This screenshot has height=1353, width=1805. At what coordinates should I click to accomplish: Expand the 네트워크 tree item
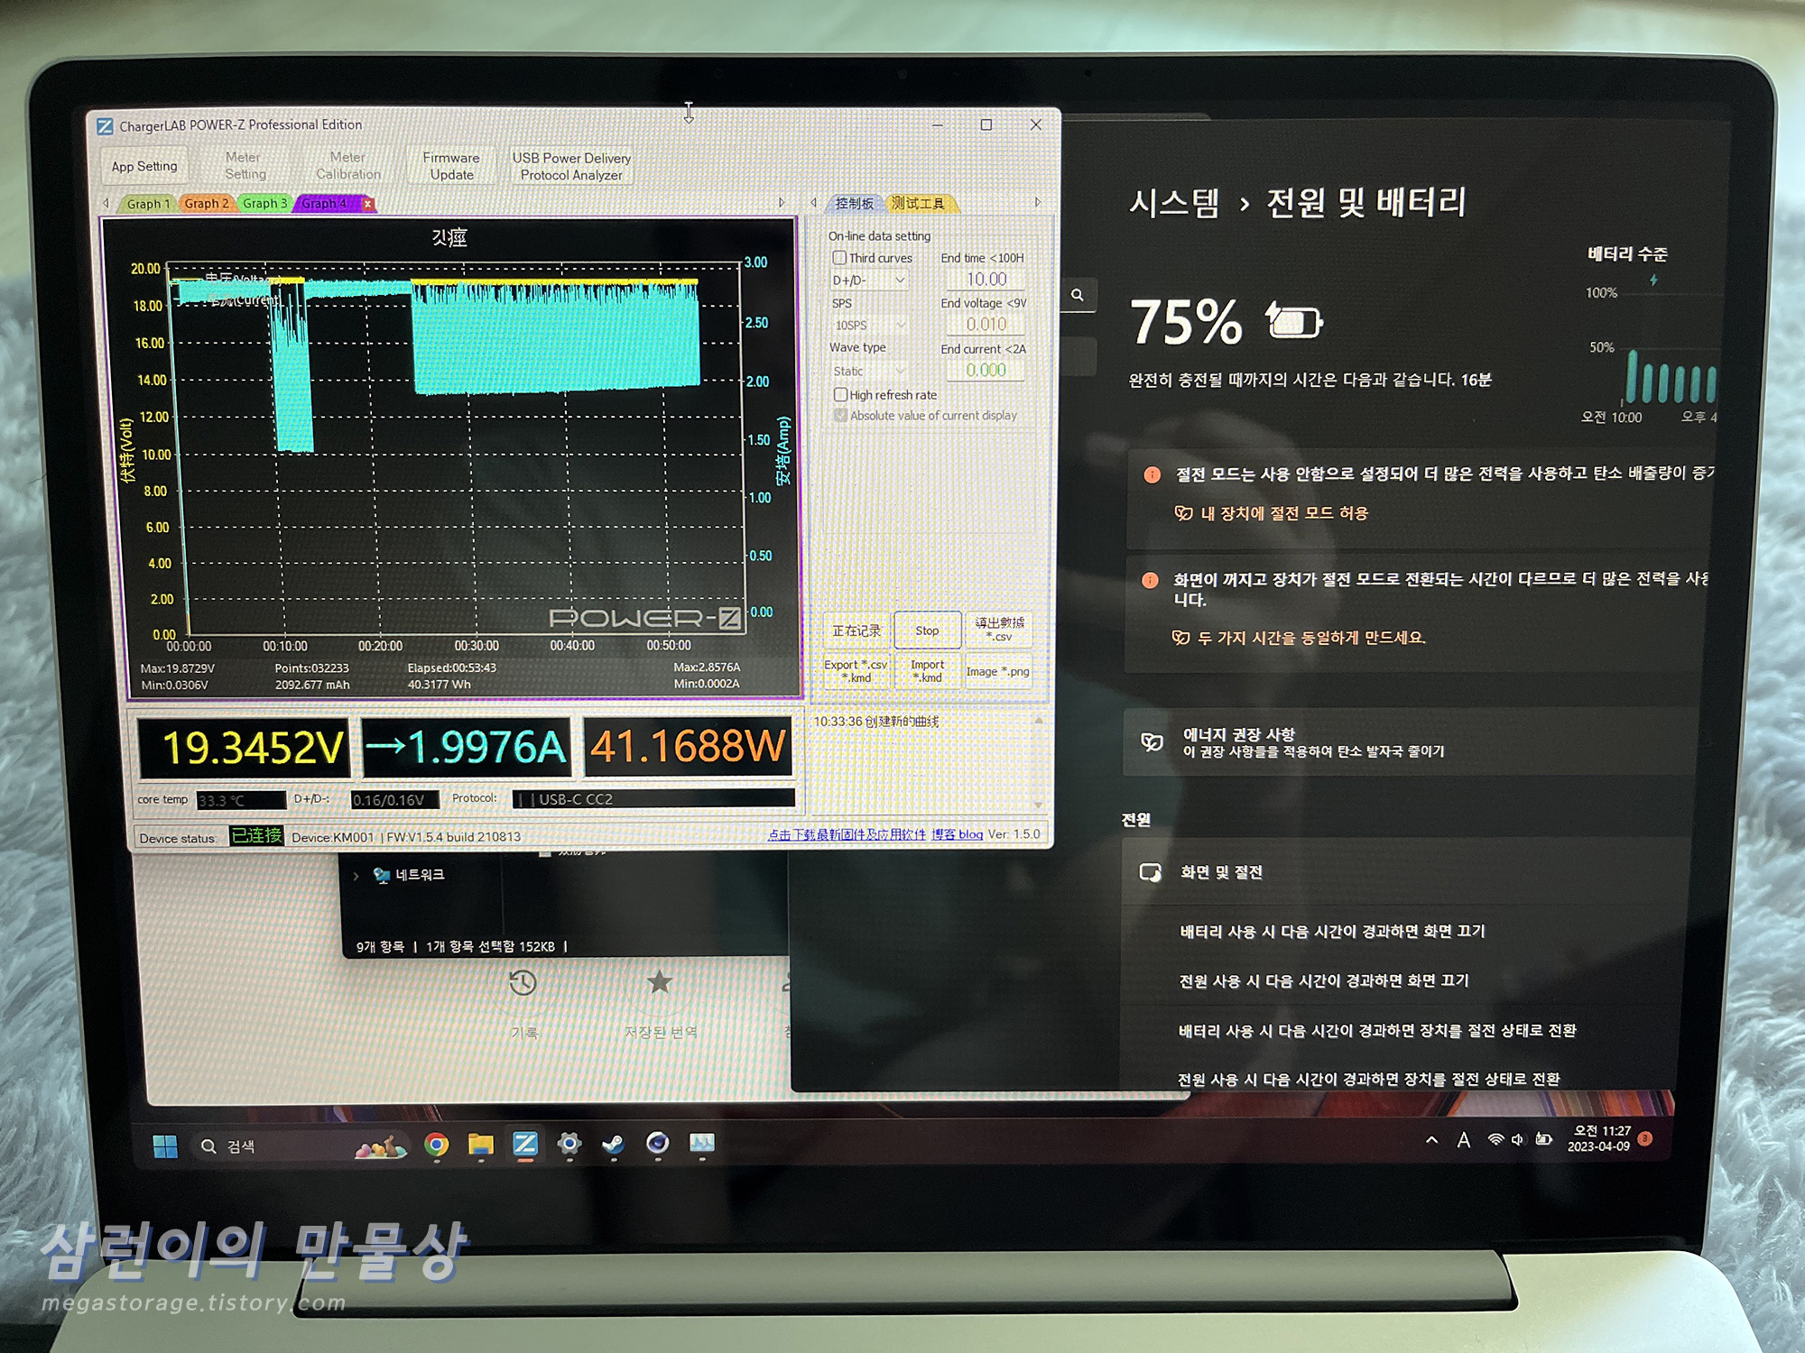point(356,876)
